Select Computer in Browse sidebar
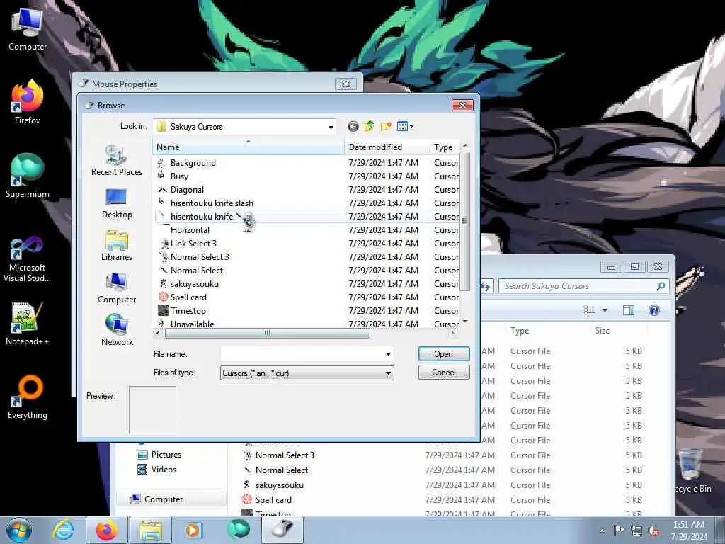725x544 pixels. click(117, 288)
